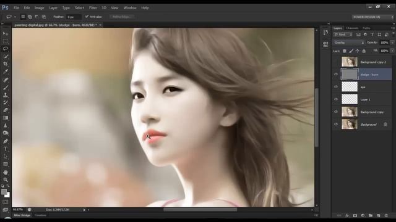Screen dimensions: 396x222
Task: Open the Overlay blend mode dropdown
Action: point(349,43)
